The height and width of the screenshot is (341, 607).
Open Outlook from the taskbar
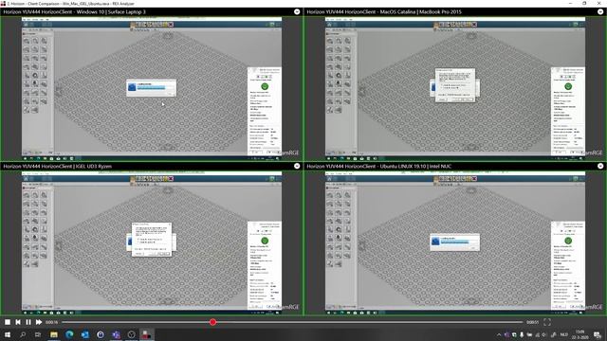pos(84,334)
